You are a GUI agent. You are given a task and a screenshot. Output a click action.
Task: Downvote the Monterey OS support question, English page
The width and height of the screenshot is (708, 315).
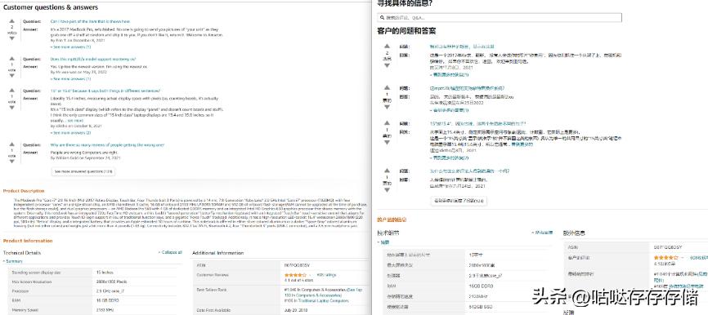(x=11, y=76)
